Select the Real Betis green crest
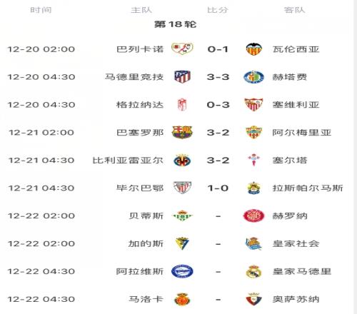The height and width of the screenshot is (314, 357). pyautogui.click(x=182, y=216)
